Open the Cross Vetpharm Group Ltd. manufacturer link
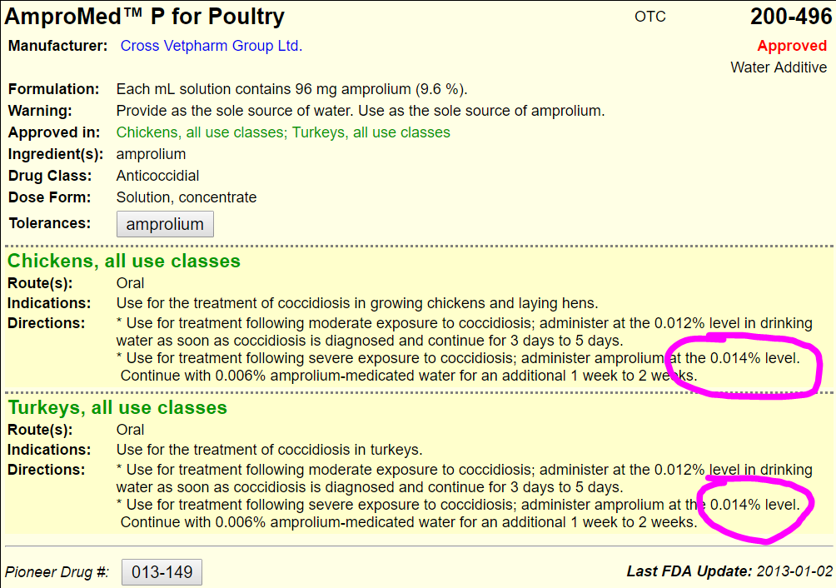The width and height of the screenshot is (836, 588). click(211, 46)
